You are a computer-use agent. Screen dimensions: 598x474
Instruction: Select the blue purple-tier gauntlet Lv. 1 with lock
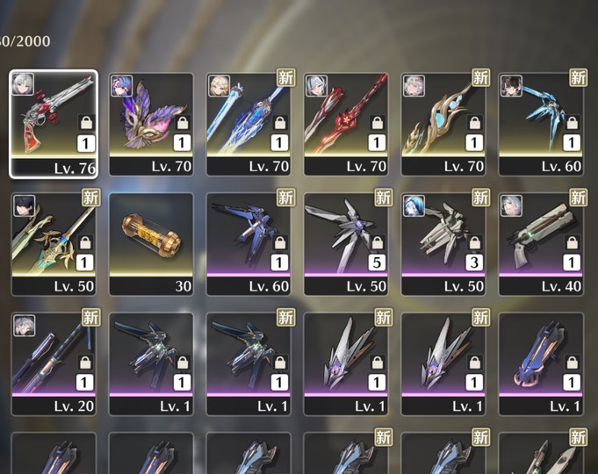point(541,363)
